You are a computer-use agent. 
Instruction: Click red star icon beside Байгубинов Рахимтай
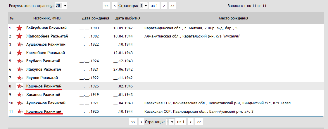pos(19,28)
